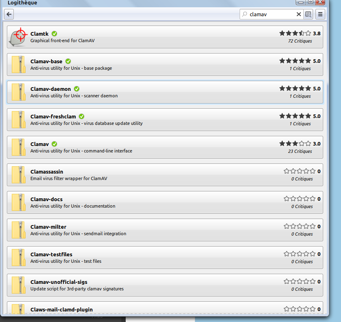Click the Clamav-daemon package icon
The image size is (341, 322).
coord(19,92)
